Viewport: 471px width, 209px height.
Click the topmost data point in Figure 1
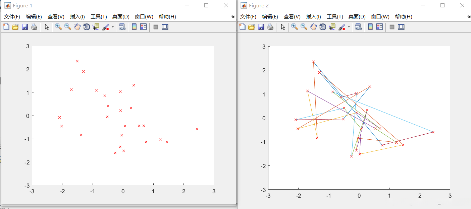point(77,61)
